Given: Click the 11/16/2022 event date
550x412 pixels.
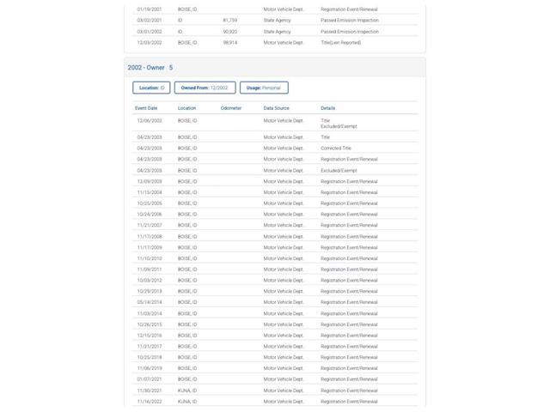Looking at the screenshot, I should tap(150, 402).
